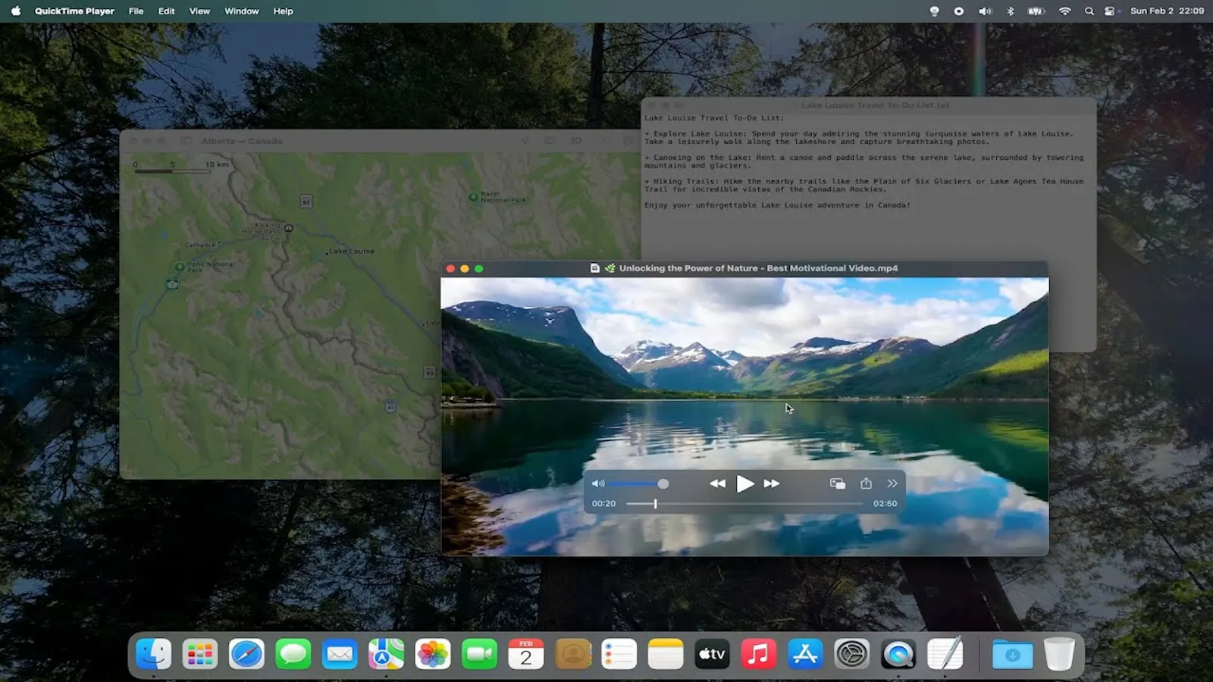The image size is (1213, 682).
Task: Open Reminders from the dock
Action: [x=619, y=654]
